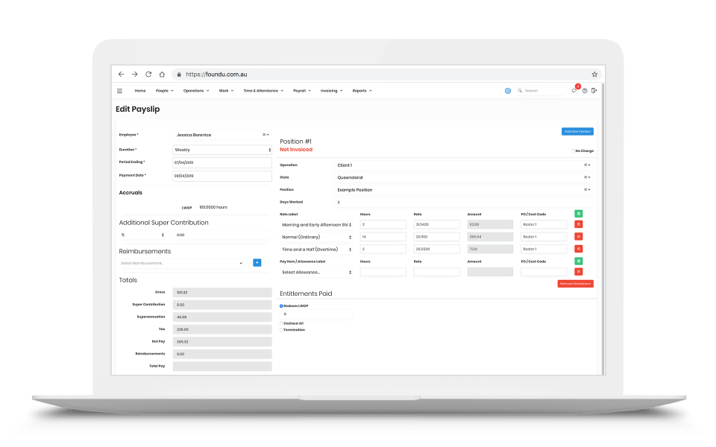Screen dimensions: 716x447
Task: Open the hamburger sidebar menu
Action: pyautogui.click(x=119, y=91)
